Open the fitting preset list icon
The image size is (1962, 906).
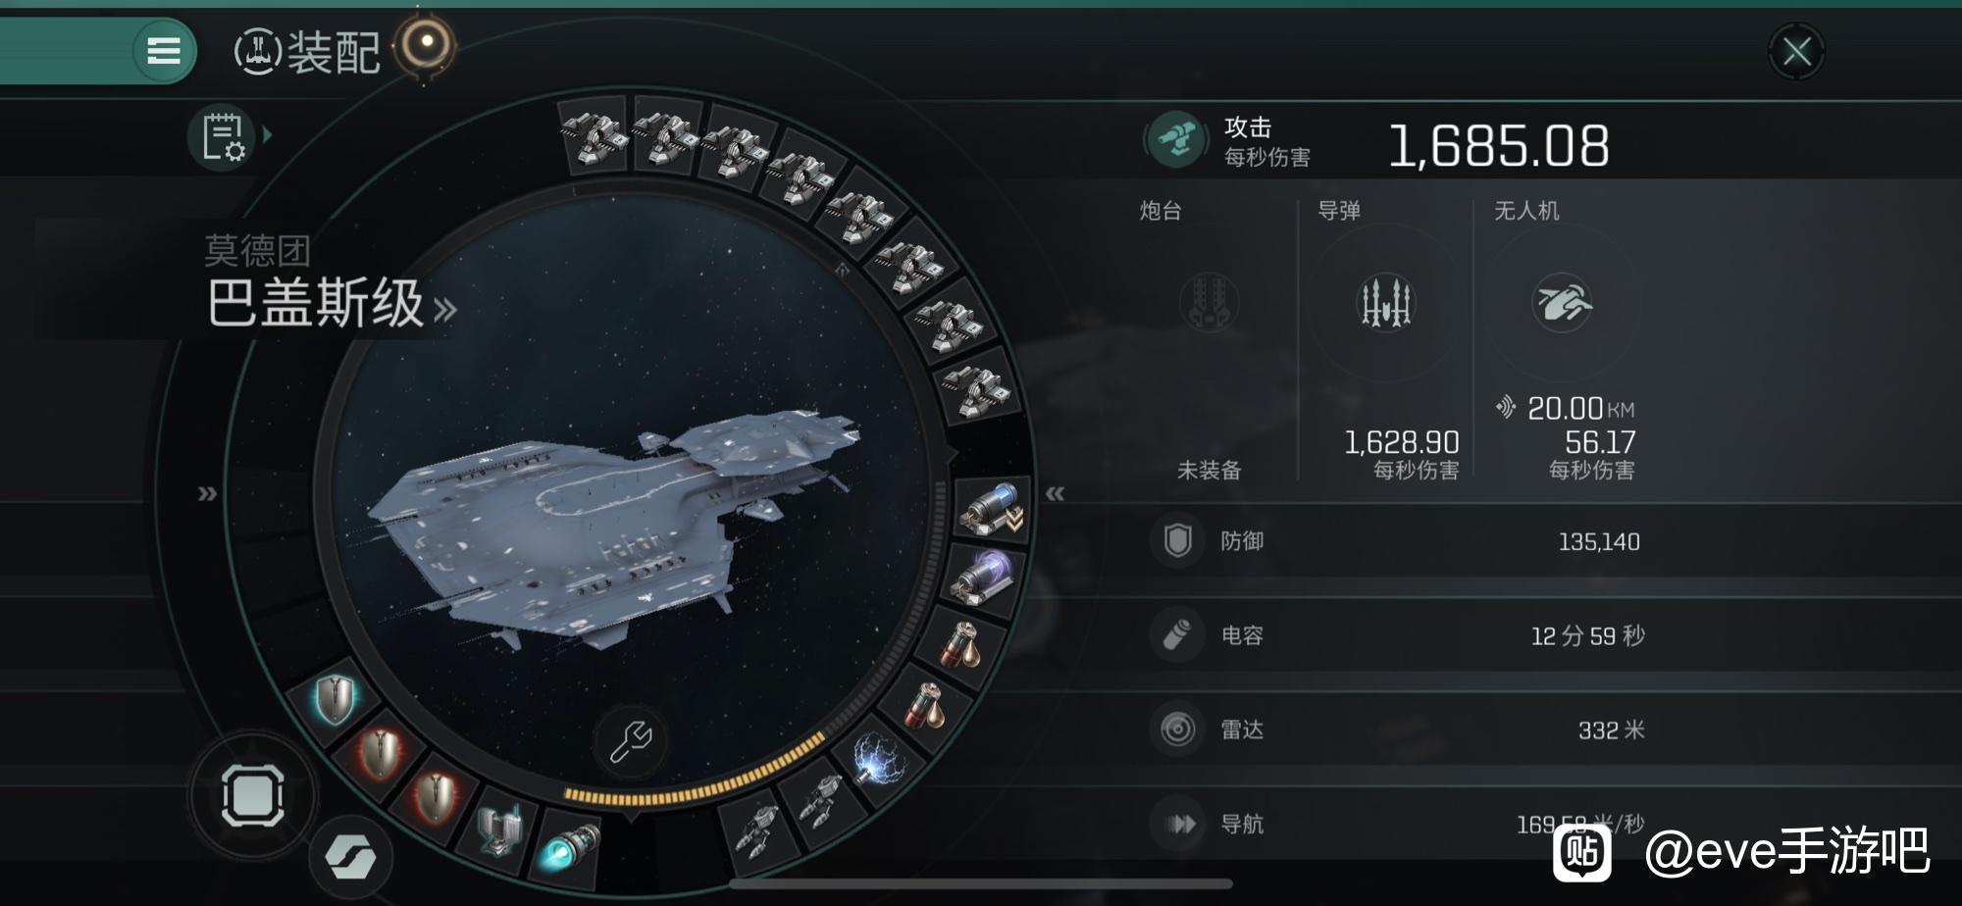[x=223, y=137]
